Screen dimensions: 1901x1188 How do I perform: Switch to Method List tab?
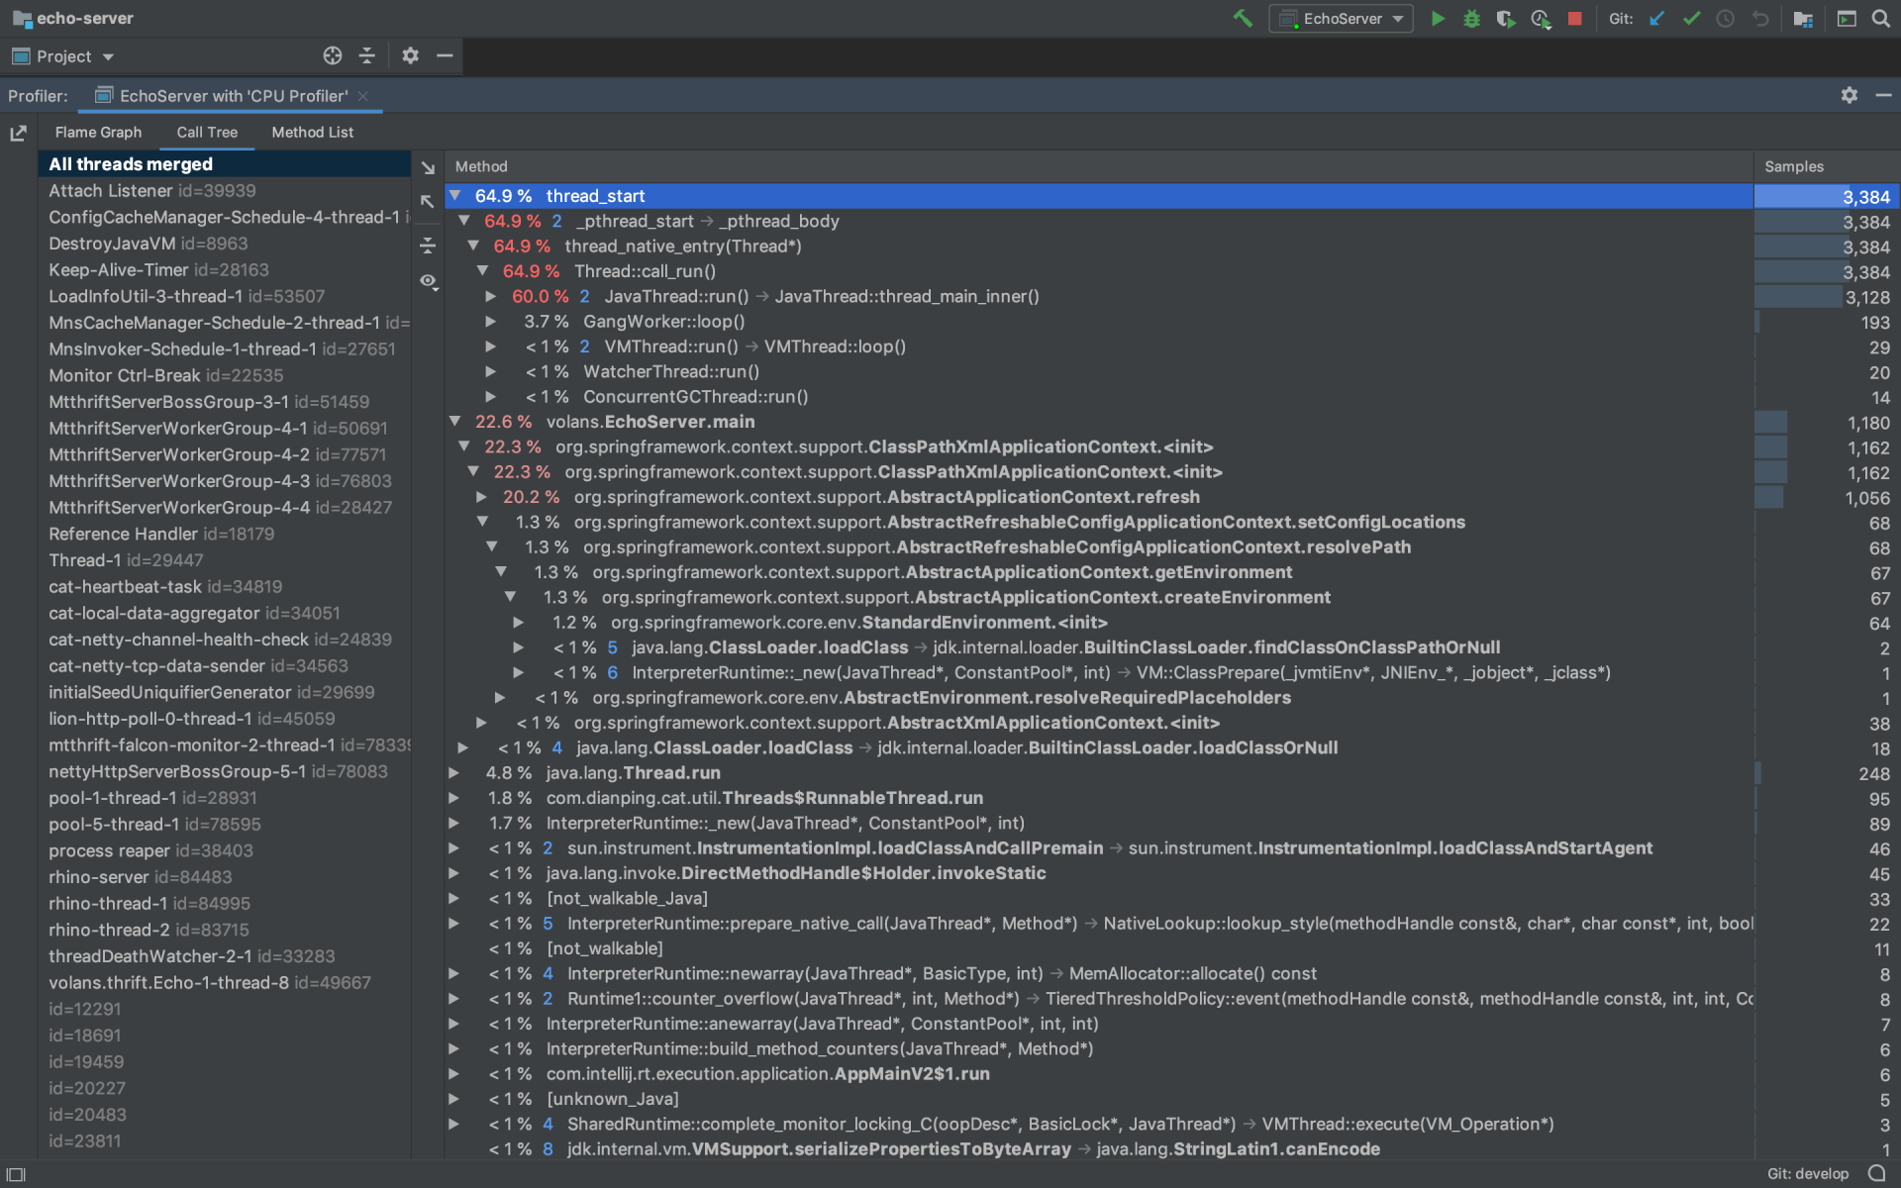click(312, 132)
